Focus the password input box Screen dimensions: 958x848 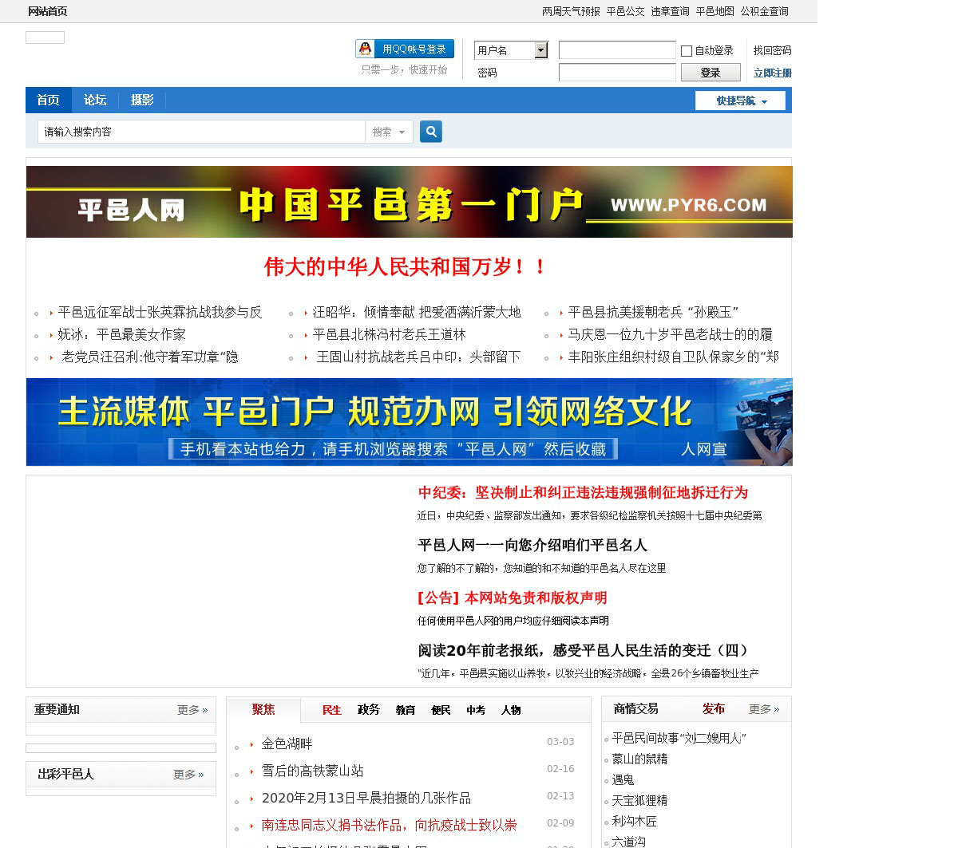click(616, 73)
